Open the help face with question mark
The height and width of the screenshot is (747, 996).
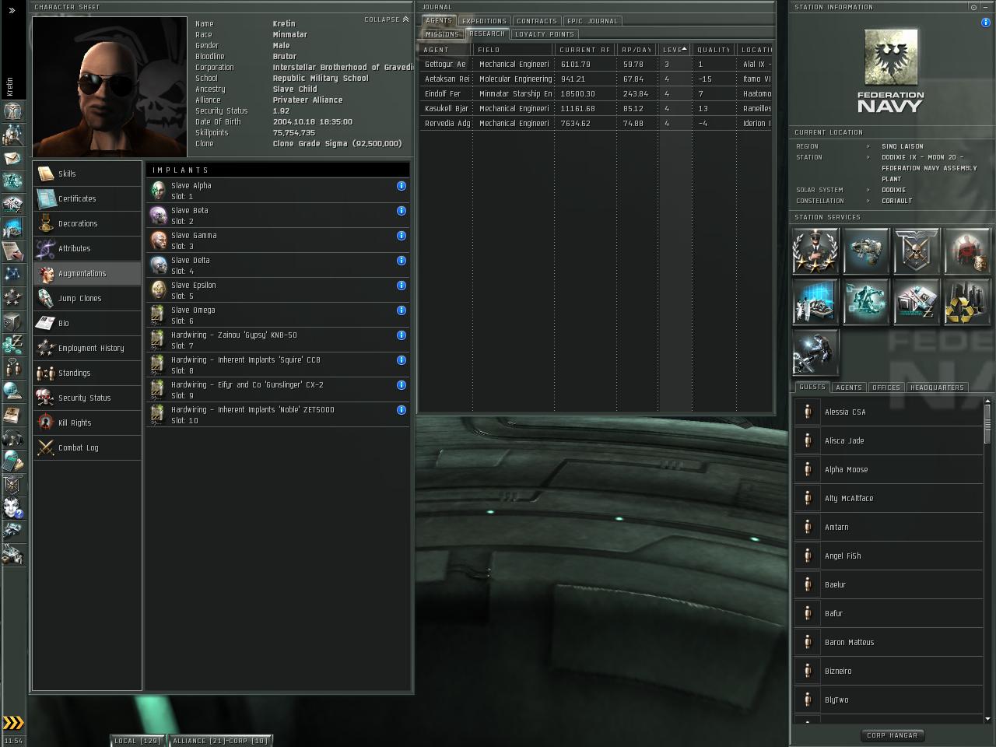(x=12, y=507)
